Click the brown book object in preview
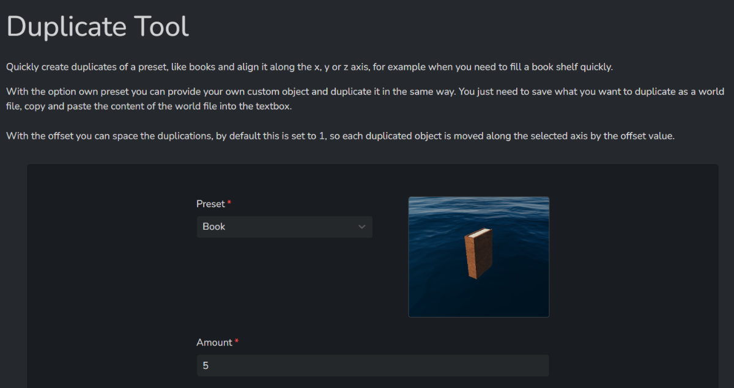 pos(479,254)
